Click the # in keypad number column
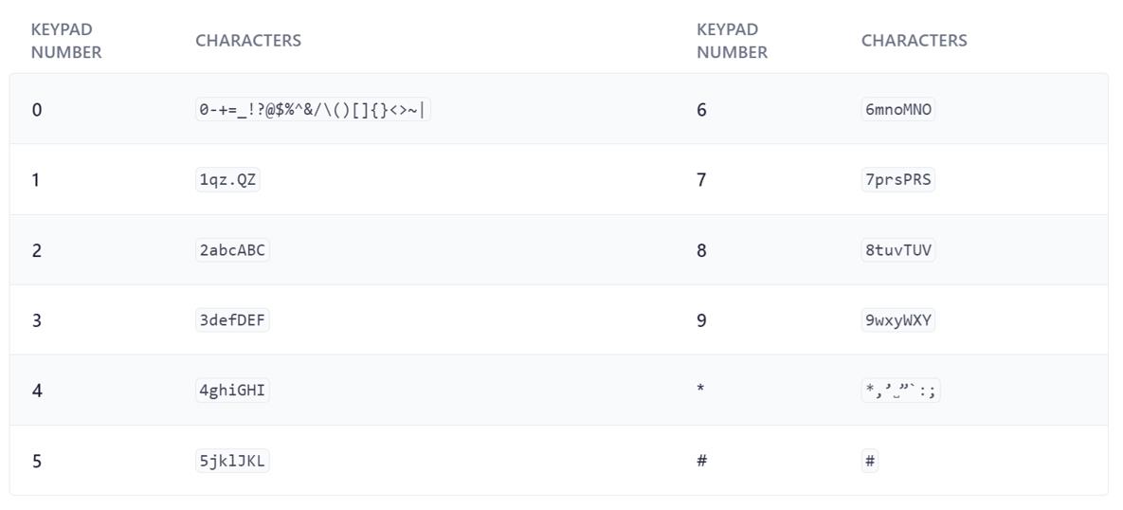1123x510 pixels. coord(702,461)
